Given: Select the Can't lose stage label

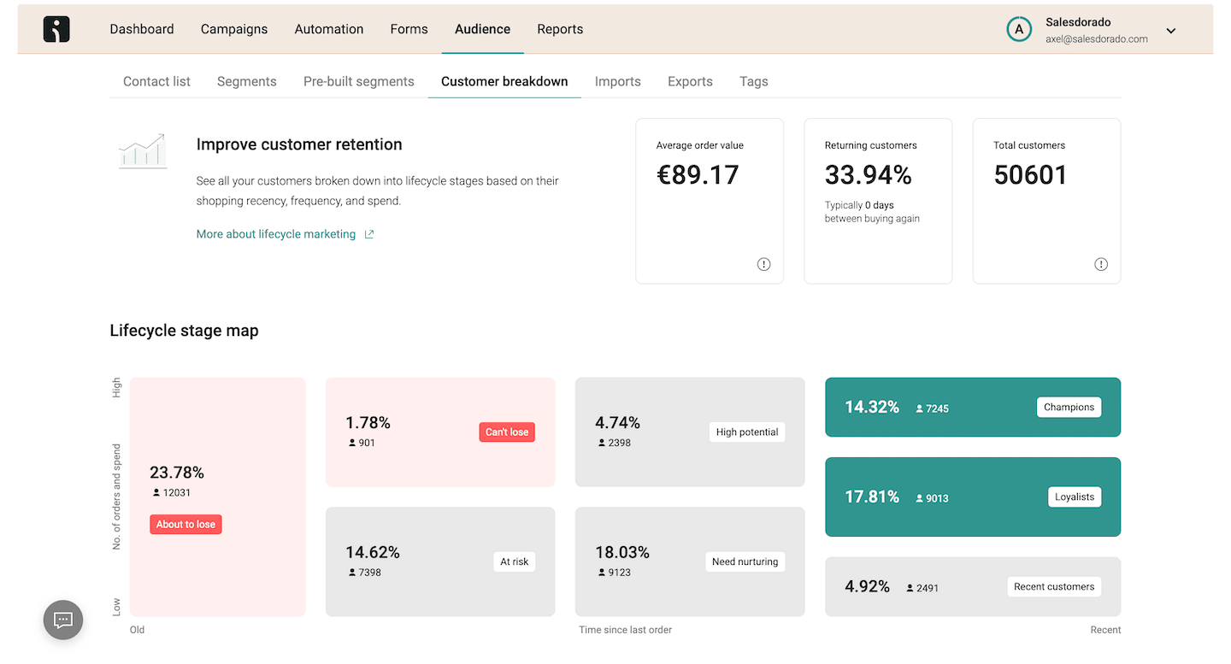Looking at the screenshot, I should [x=507, y=432].
